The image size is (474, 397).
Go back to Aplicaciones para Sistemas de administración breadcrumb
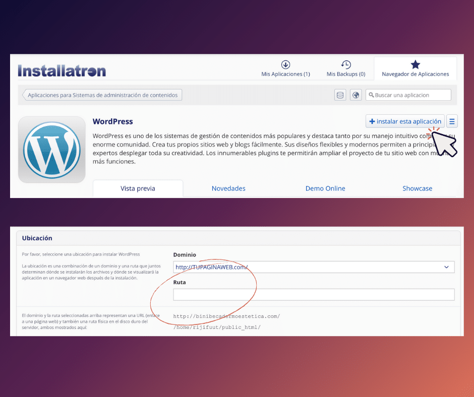tap(102, 95)
